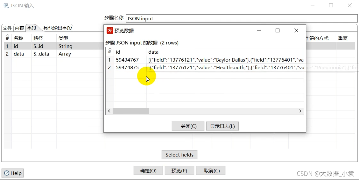Open the 其他输出字段 tab
The width and height of the screenshot is (359, 180).
coord(58,28)
